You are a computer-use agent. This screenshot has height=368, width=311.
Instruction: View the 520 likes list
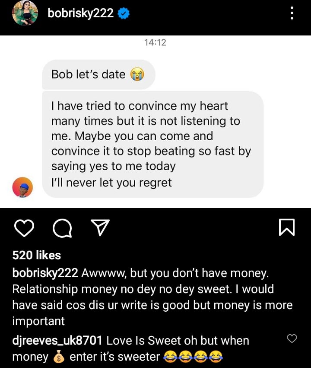pyautogui.click(x=36, y=255)
